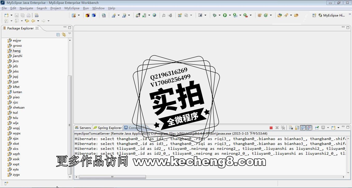352x188 pixels.
Task: Toggle Show Console on standard error change
Action: pos(309,128)
